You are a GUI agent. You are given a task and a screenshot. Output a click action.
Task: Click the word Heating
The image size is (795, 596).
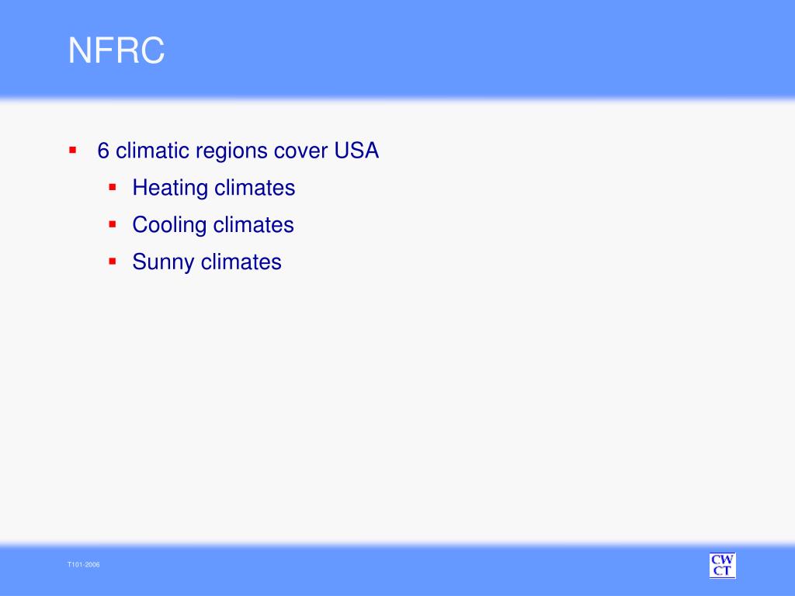[x=170, y=188]
